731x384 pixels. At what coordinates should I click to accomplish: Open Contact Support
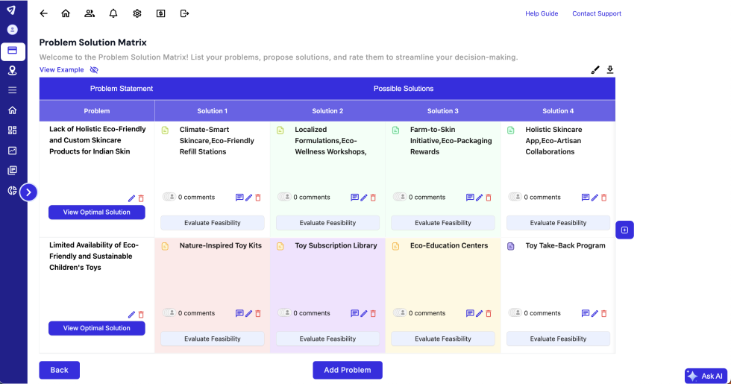pyautogui.click(x=596, y=13)
